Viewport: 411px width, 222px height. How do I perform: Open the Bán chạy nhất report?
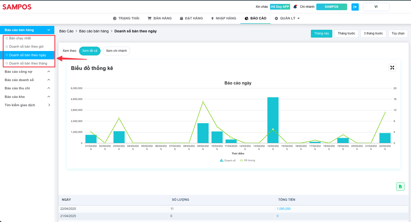coord(20,38)
